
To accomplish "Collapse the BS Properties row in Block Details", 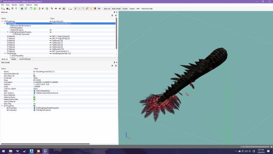I will 2,106.
